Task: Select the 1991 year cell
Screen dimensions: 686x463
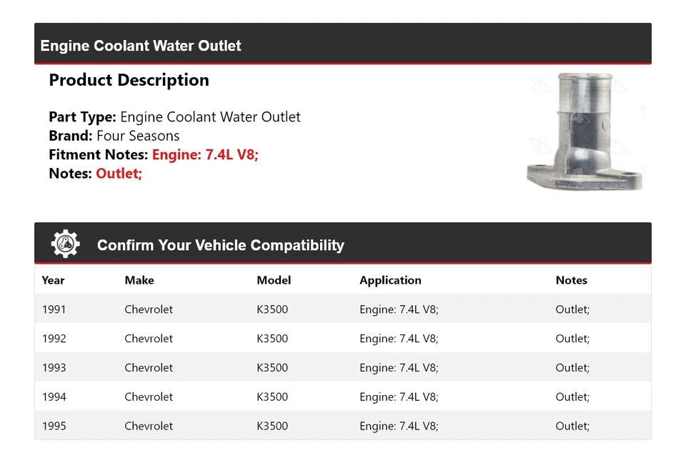Action: [54, 309]
